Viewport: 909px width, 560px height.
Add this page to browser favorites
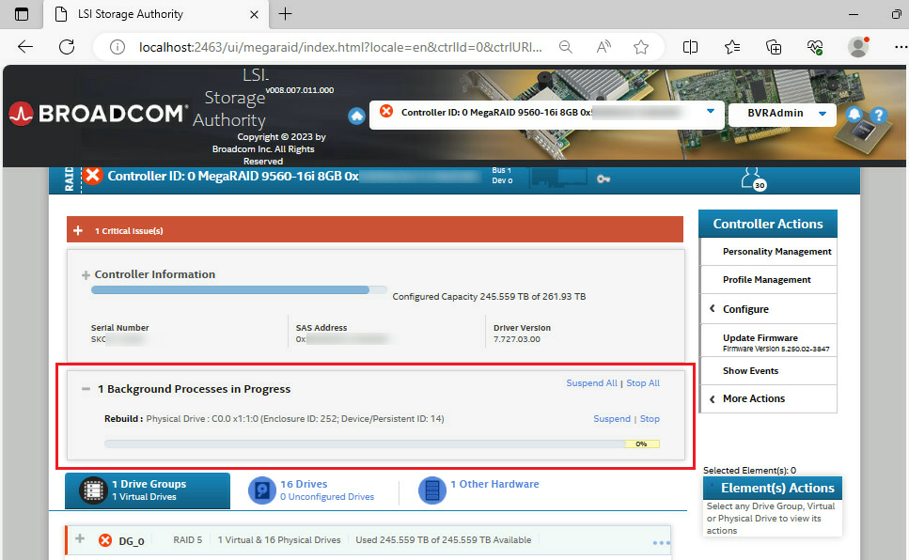641,47
